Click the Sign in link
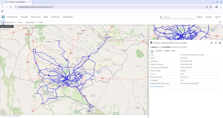The width and height of the screenshot is (223, 118). pyautogui.click(x=218, y=17)
